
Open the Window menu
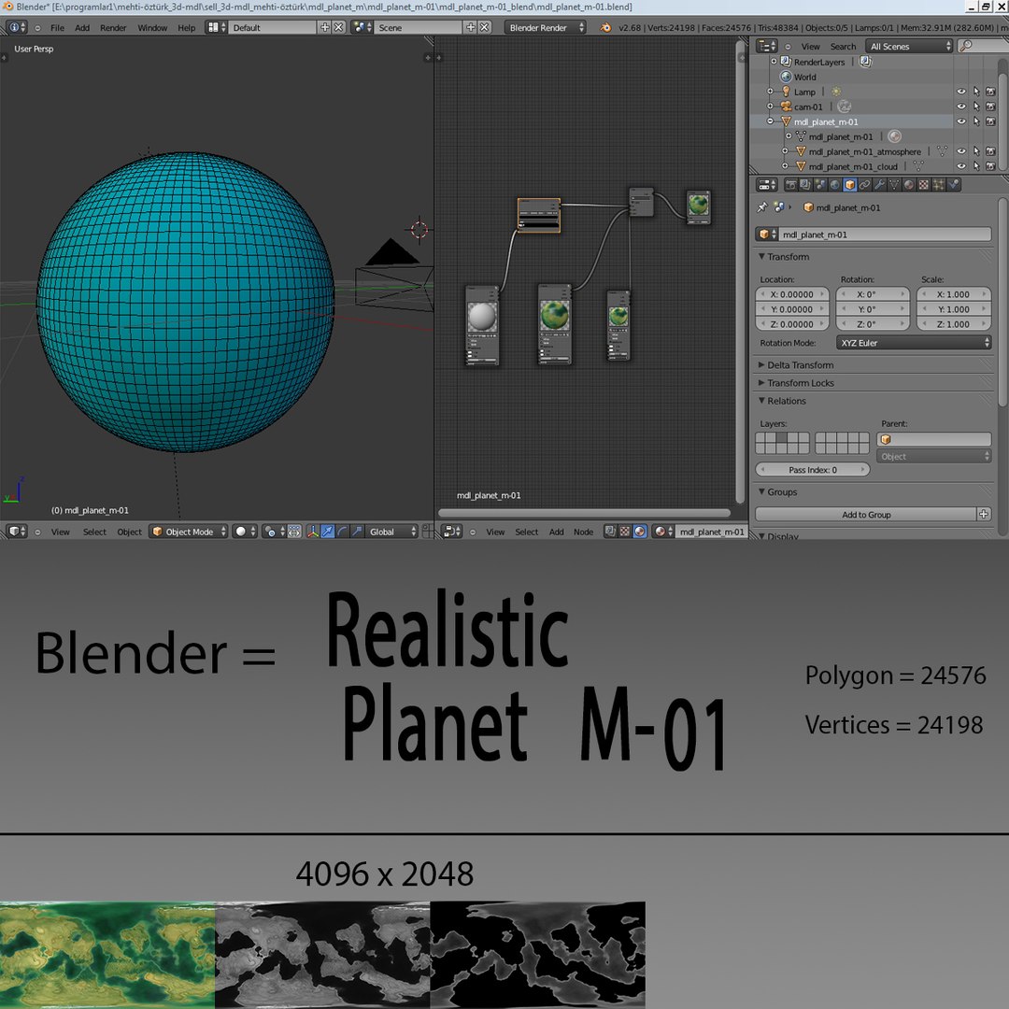(x=152, y=28)
